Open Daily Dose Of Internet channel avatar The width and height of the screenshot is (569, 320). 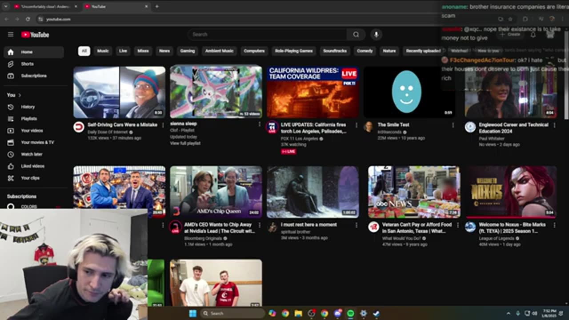coord(79,127)
